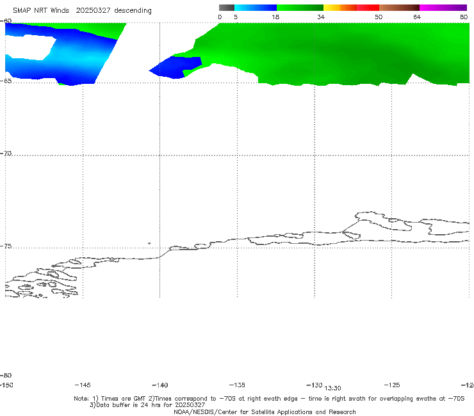Click the color bar label "34"
Viewport: 474px width, 416px height.
point(321,17)
